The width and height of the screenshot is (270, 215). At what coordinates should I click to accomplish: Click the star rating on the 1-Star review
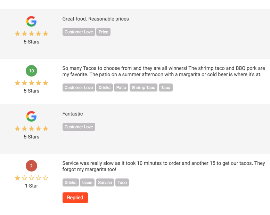tap(31, 178)
